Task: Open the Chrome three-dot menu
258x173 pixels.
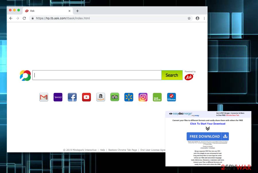Action: 204,18
